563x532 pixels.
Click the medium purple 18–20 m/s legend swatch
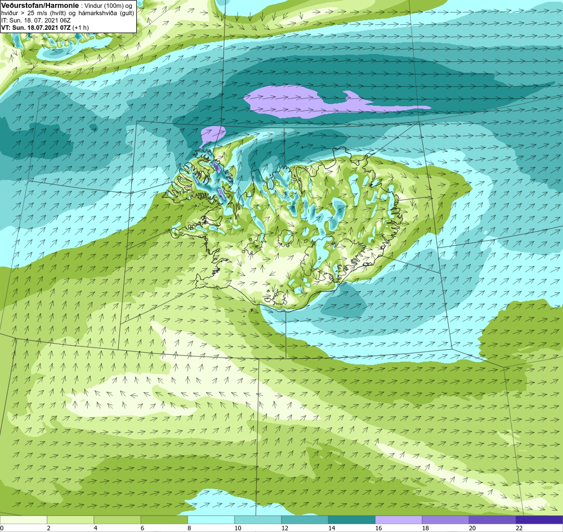(445, 520)
